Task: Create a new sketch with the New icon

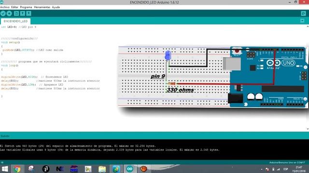Action: click(x=16, y=13)
